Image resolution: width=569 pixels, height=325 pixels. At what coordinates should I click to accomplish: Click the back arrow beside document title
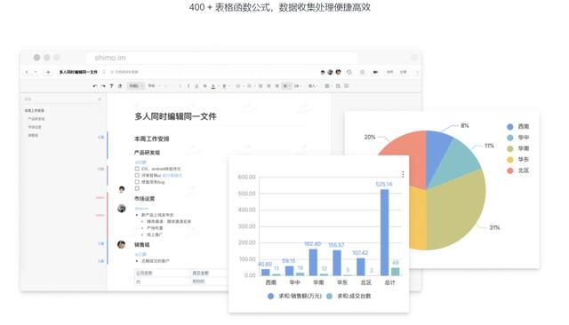pos(27,72)
